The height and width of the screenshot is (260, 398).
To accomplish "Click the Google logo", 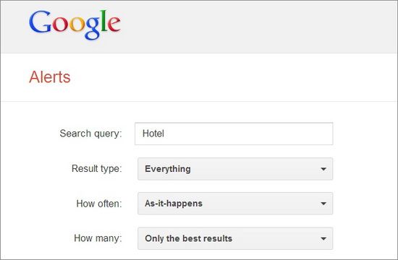I will (75, 25).
